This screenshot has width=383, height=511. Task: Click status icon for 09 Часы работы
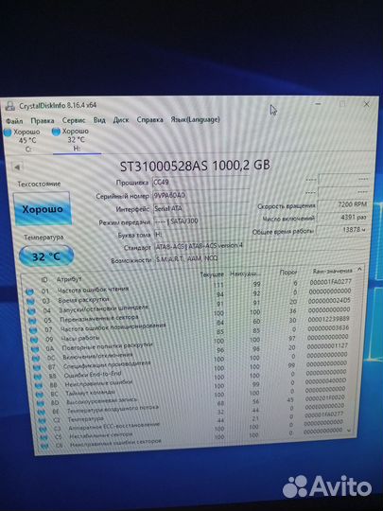click(x=35, y=340)
